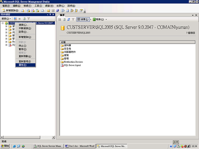Image resolution: width=199 pixels, height=149 pixels.
Task: Click the Analysis Services DMX Query icon
Action: [x=33, y=11]
